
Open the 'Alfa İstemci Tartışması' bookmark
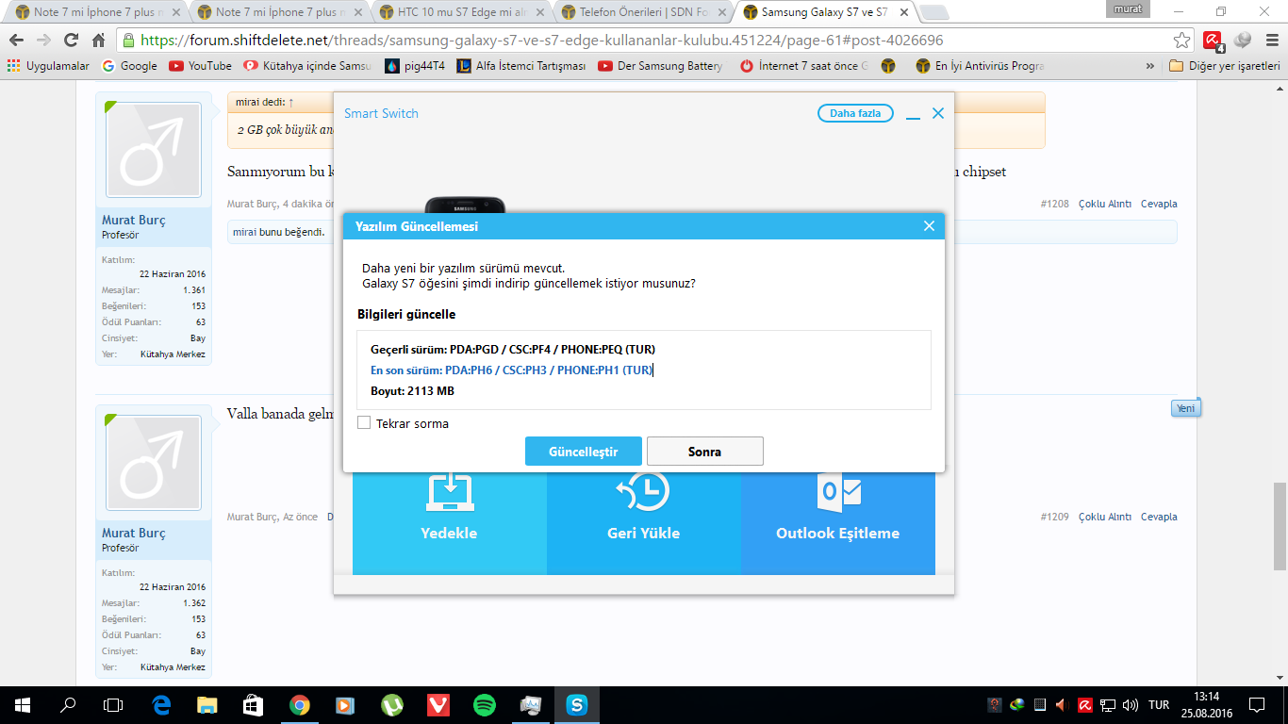tap(521, 66)
